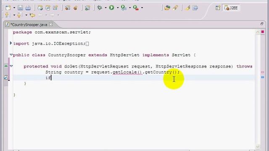This screenshot has height=151, width=269.
Task: Click the underlined getLocale() call
Action: [x=127, y=72]
